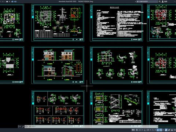This screenshot has width=176, height=132.
Task: Click the keyword search box in title bar
Action: [147, 1]
